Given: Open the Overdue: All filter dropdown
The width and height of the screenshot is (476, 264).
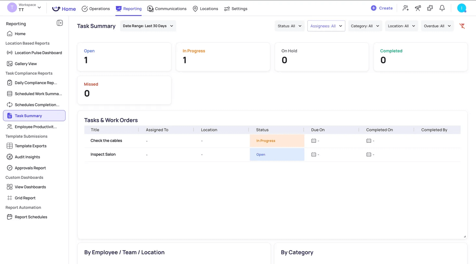Looking at the screenshot, I should pos(437,26).
